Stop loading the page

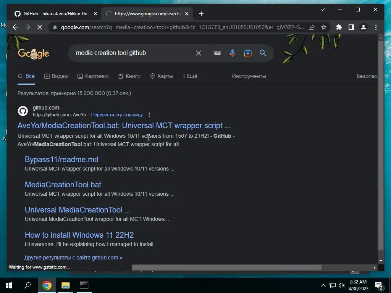click(40, 27)
